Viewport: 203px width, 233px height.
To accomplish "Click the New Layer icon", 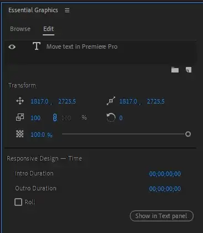I will (189, 70).
